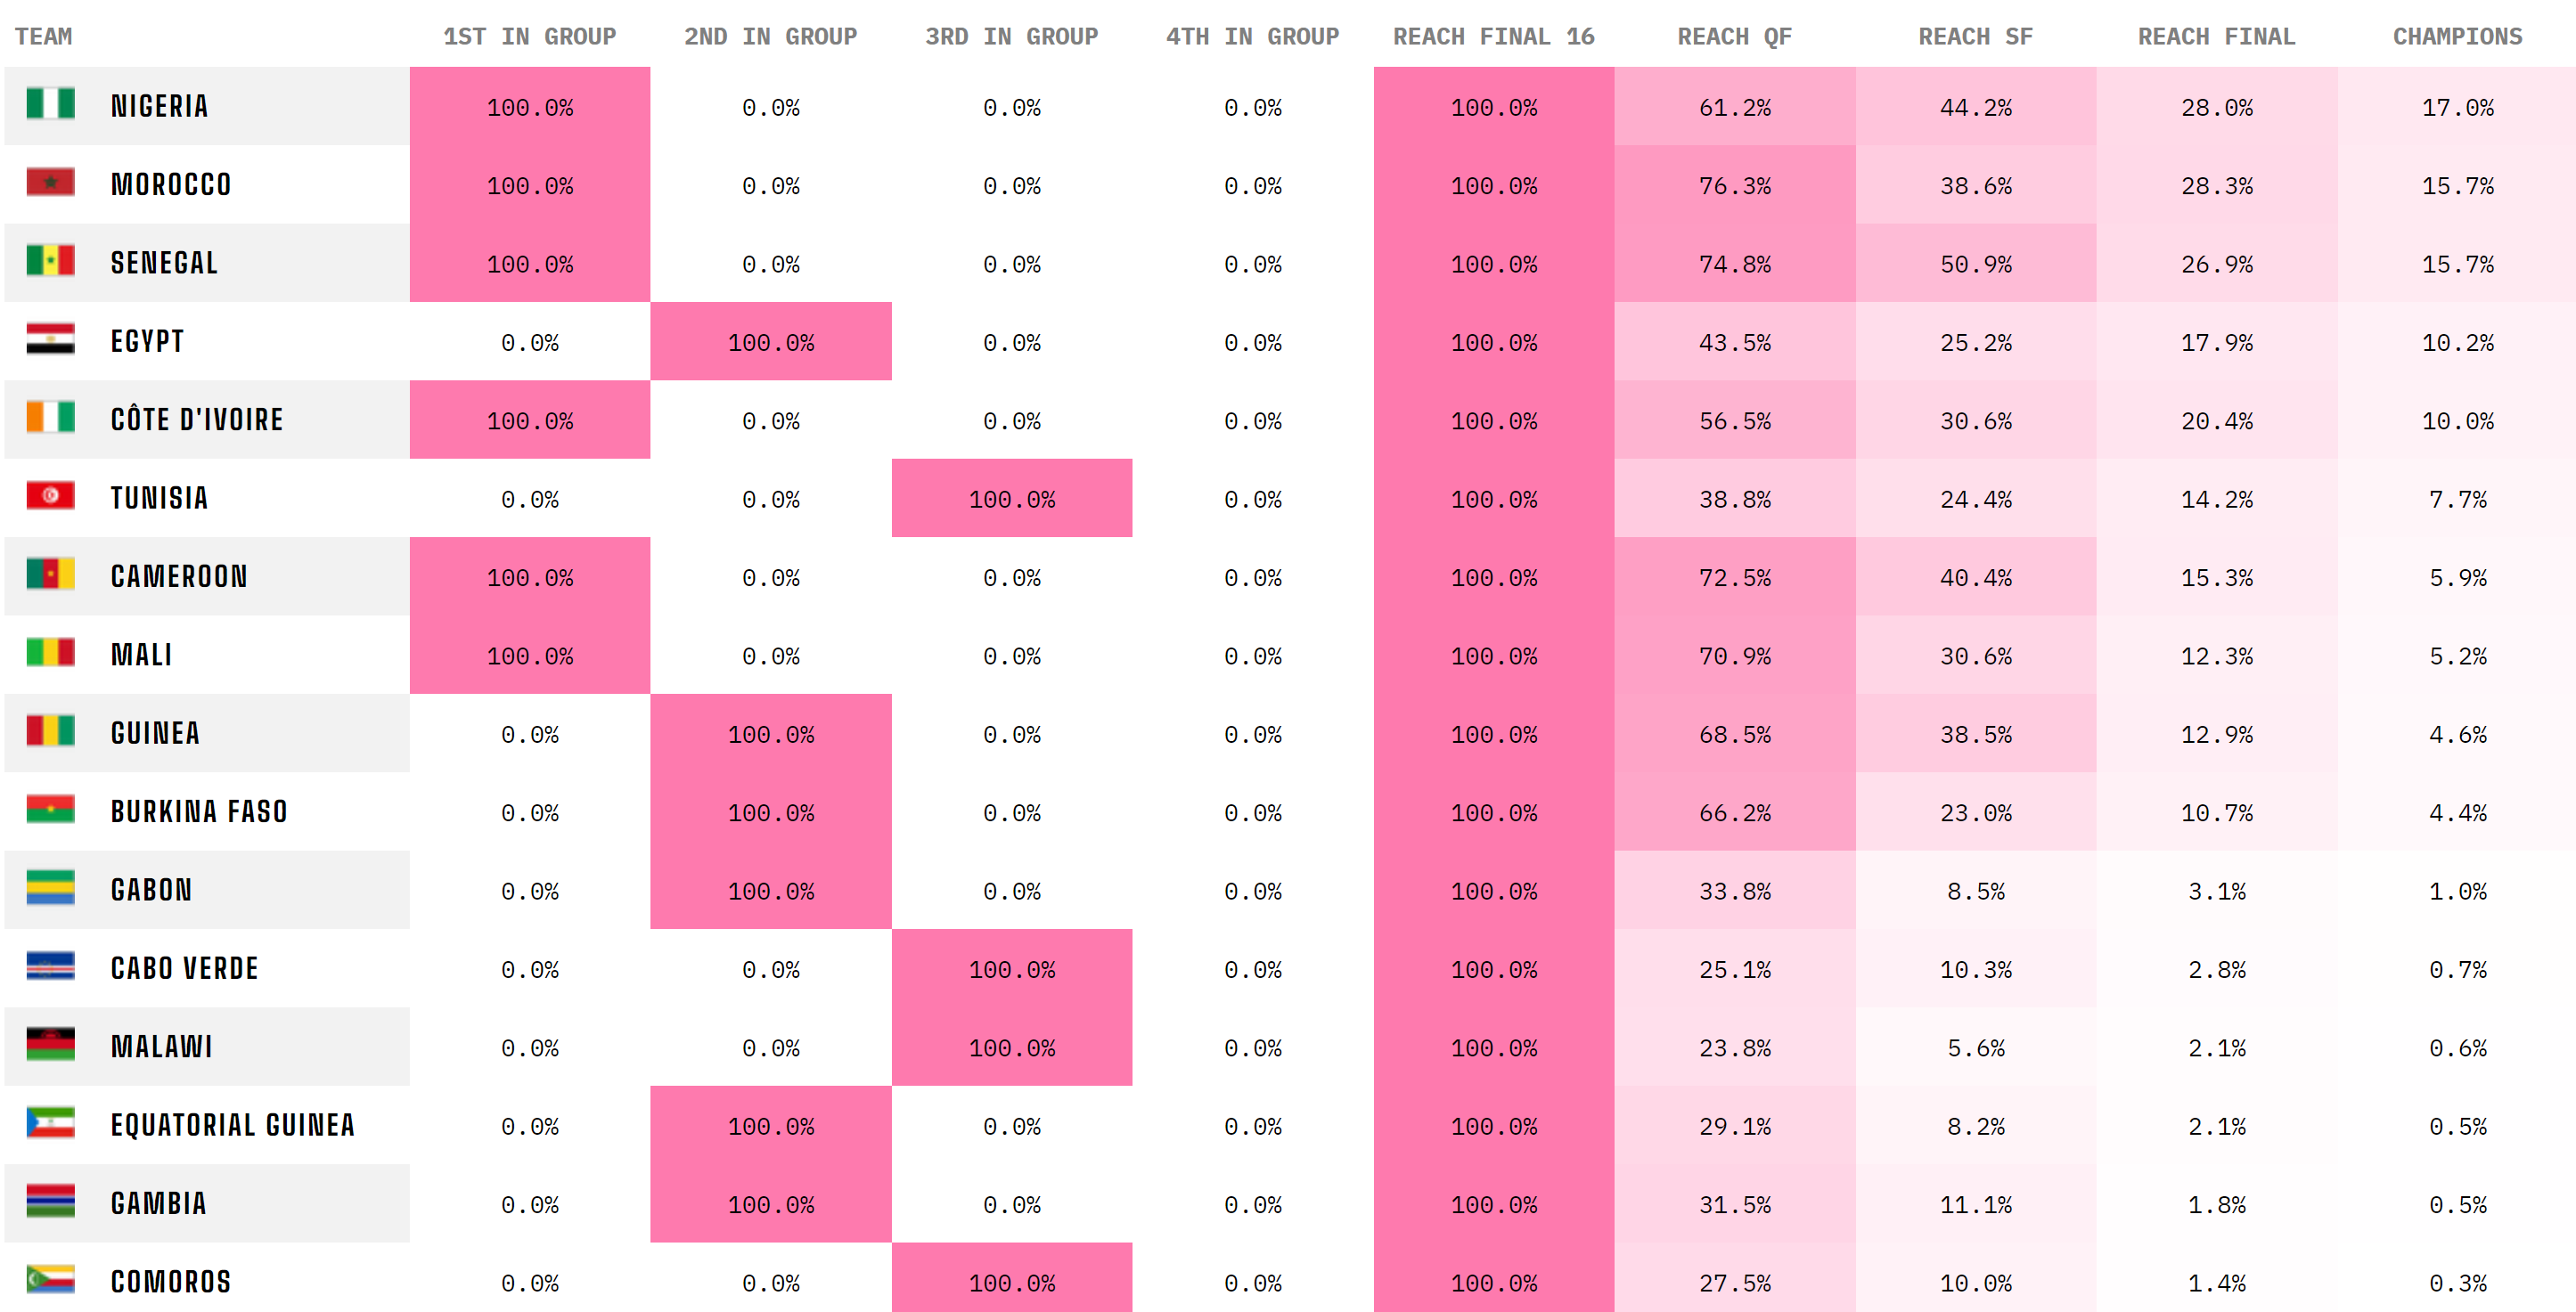The width and height of the screenshot is (2576, 1312).
Task: Click Mali's 70.9% Reach QF cell
Action: pos(1734,656)
